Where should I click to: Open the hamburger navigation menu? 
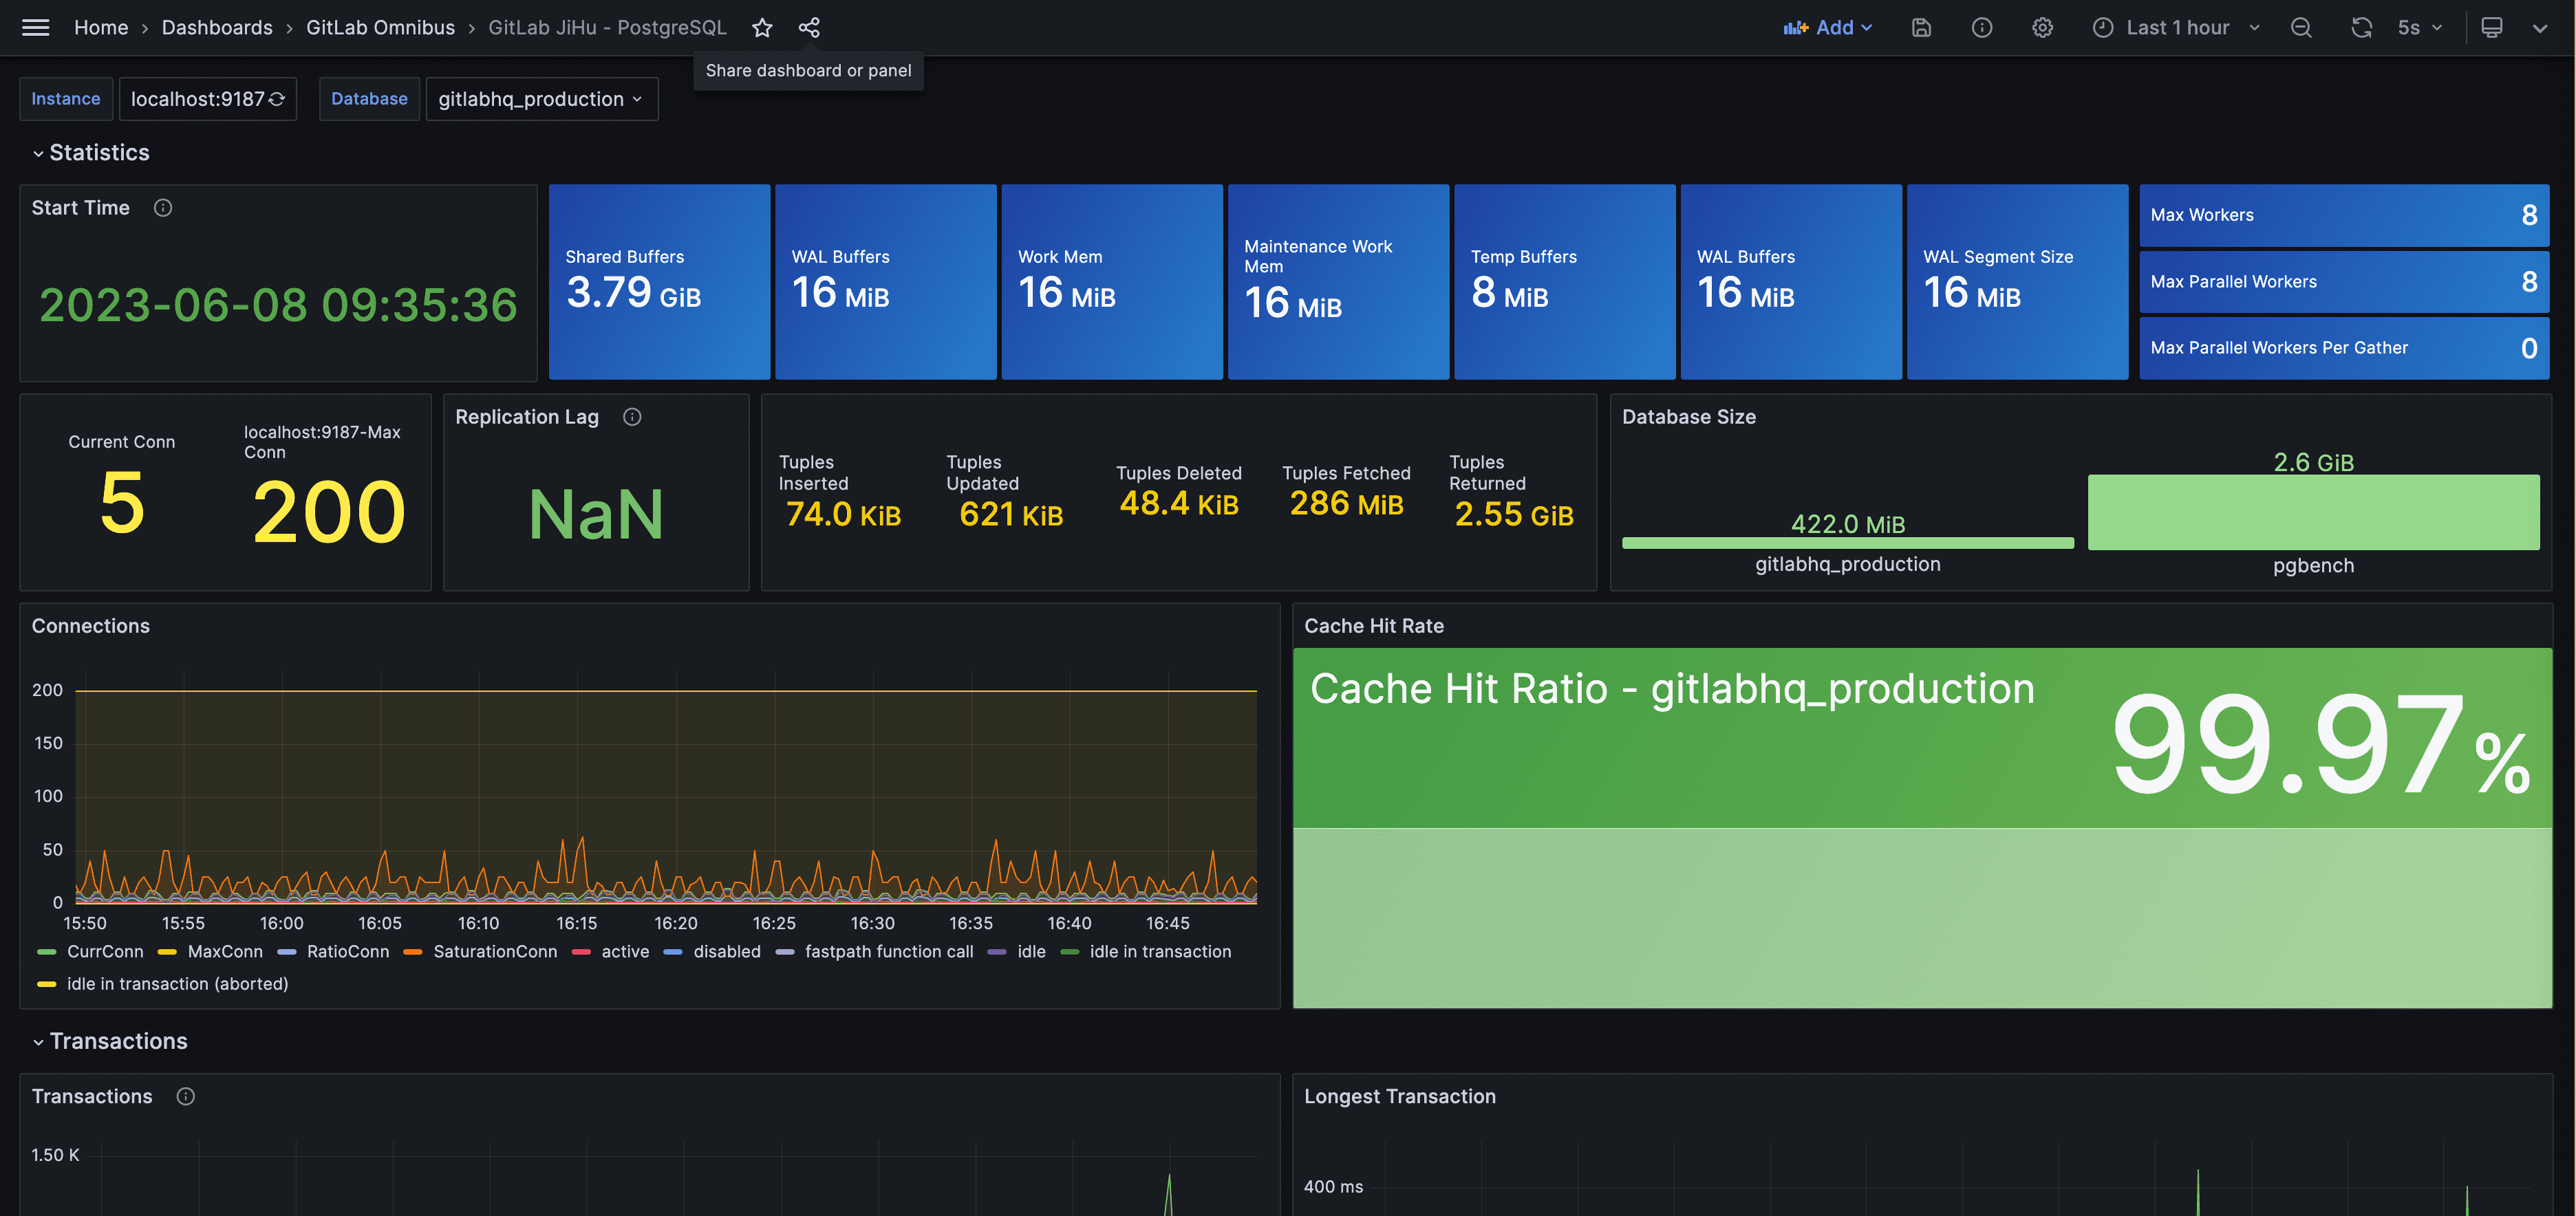[x=35, y=27]
